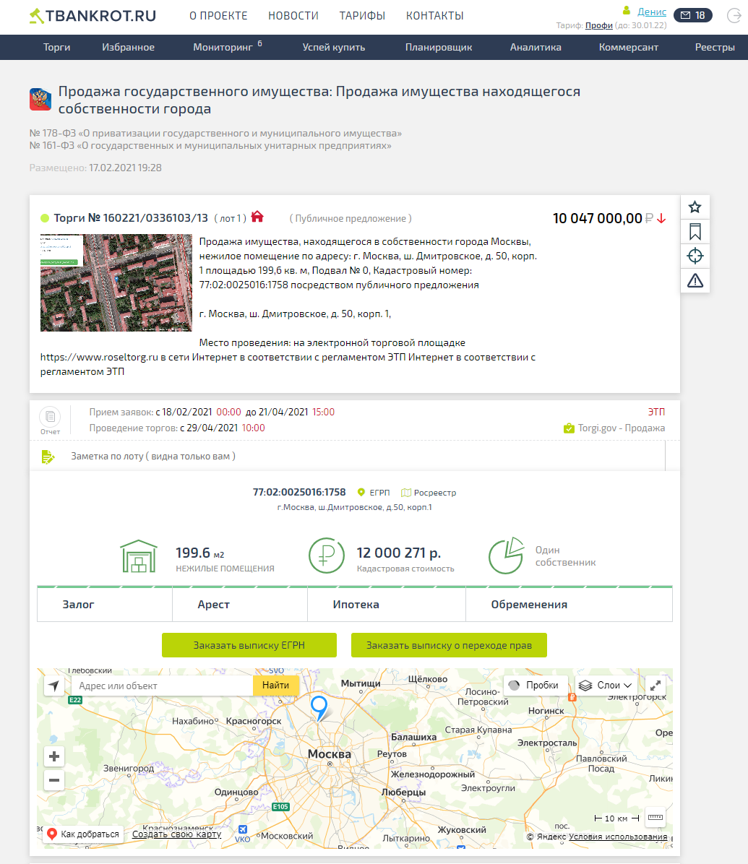Click the red price drop arrow
Screen dimensions: 748x864
click(x=661, y=219)
